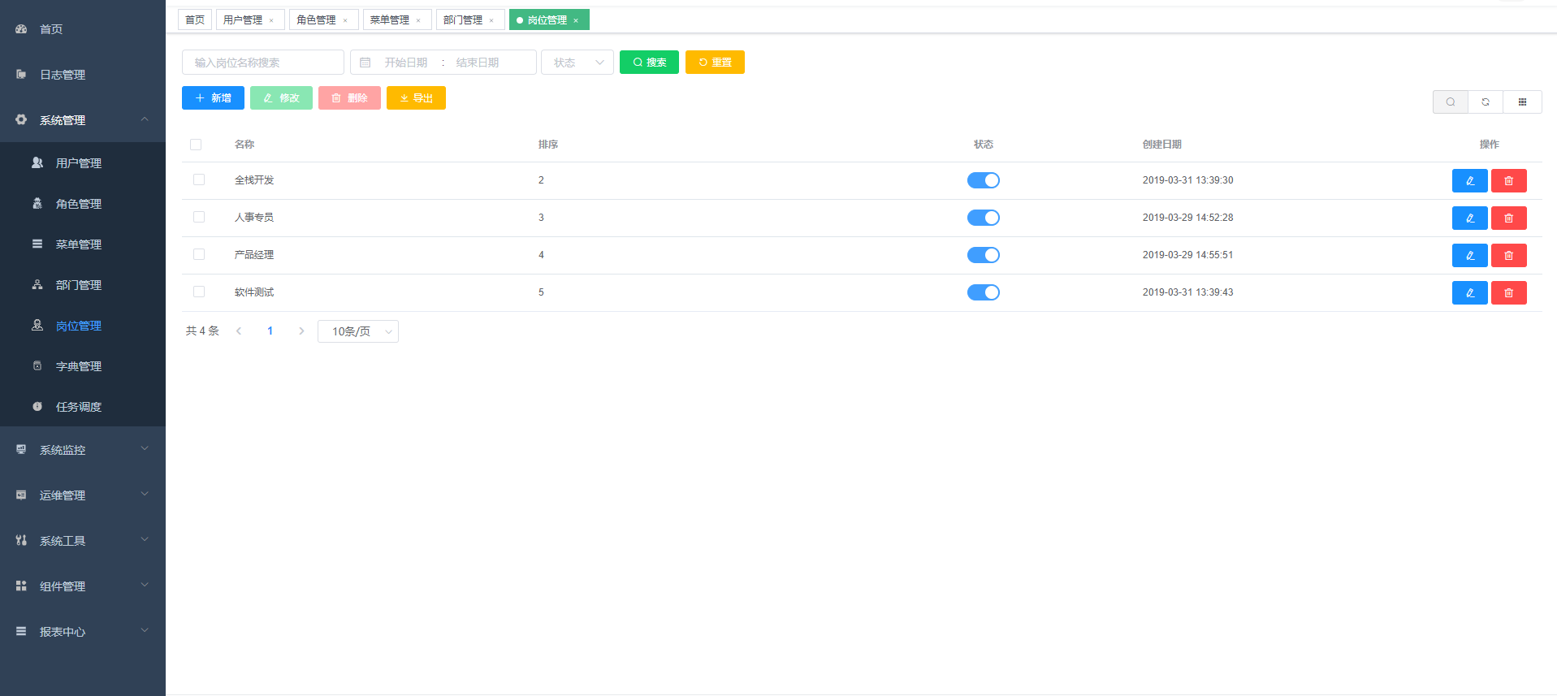The width and height of the screenshot is (1557, 696).
Task: Click the 排序 column header
Action: [x=548, y=145]
